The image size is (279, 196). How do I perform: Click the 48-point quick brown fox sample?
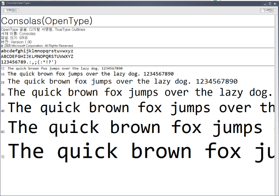(141, 108)
